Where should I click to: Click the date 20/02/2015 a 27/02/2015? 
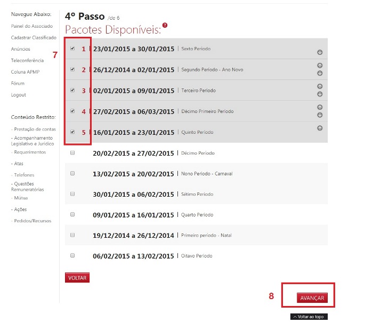133,153
